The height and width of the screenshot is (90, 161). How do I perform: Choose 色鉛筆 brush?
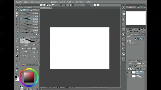point(29,27)
